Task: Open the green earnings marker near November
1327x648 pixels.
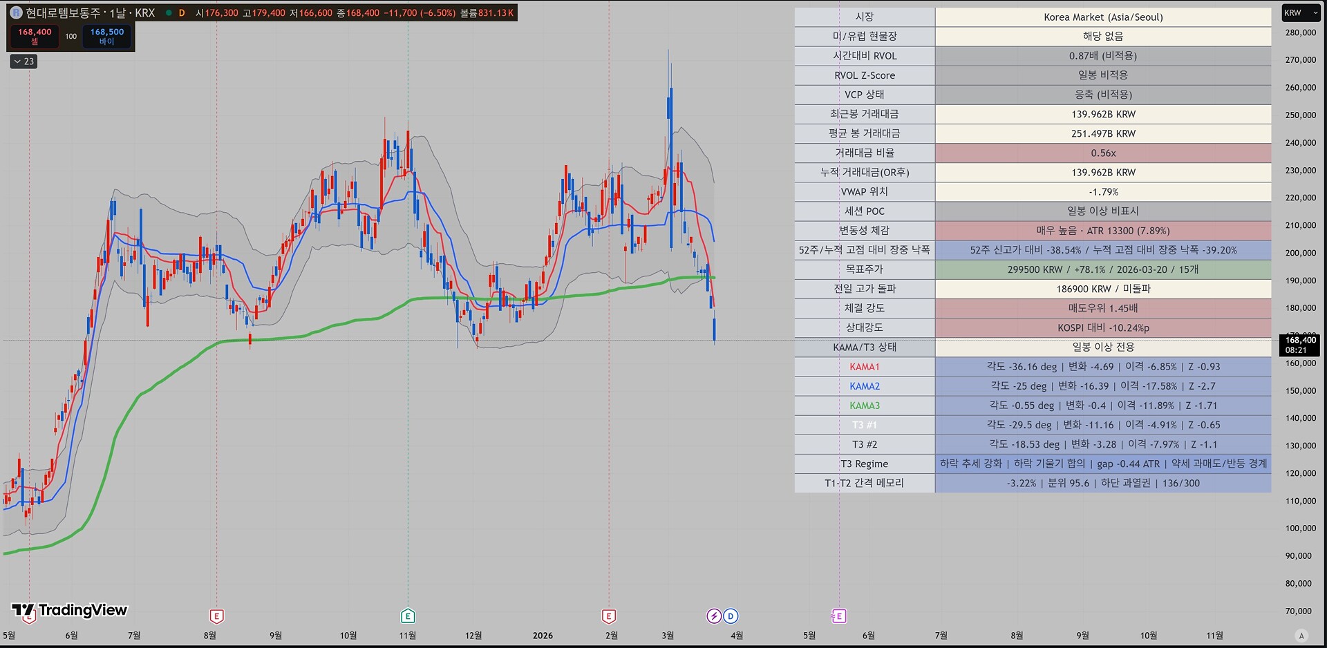Action: click(408, 616)
